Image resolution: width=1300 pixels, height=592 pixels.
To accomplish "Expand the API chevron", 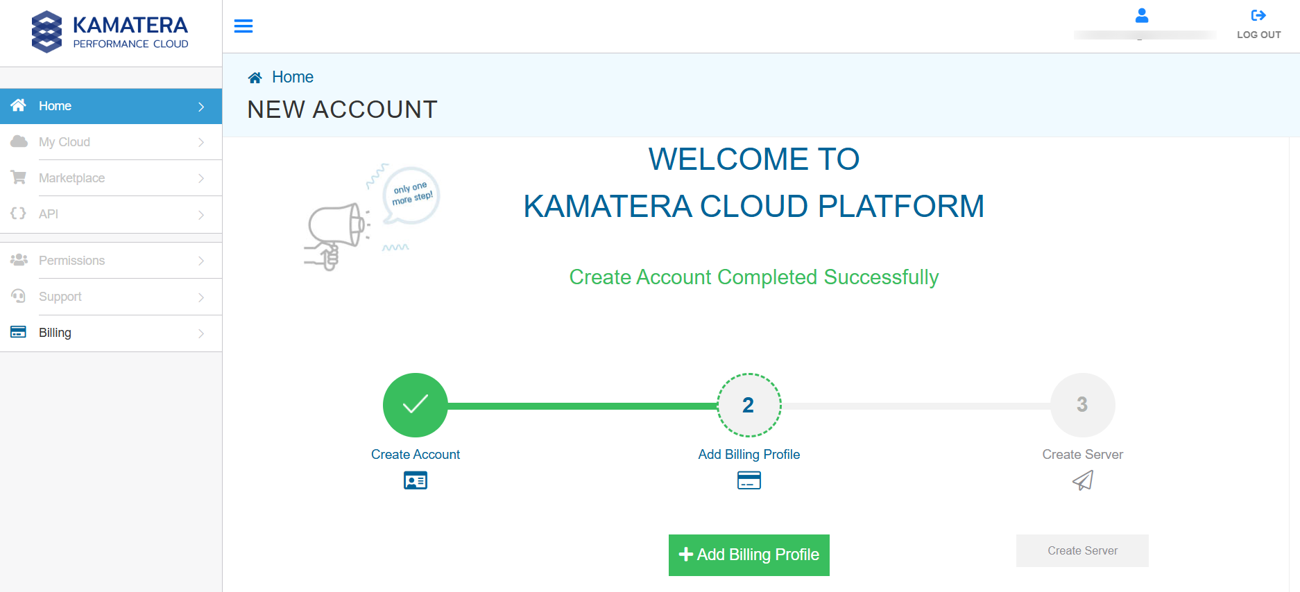I will point(201,215).
